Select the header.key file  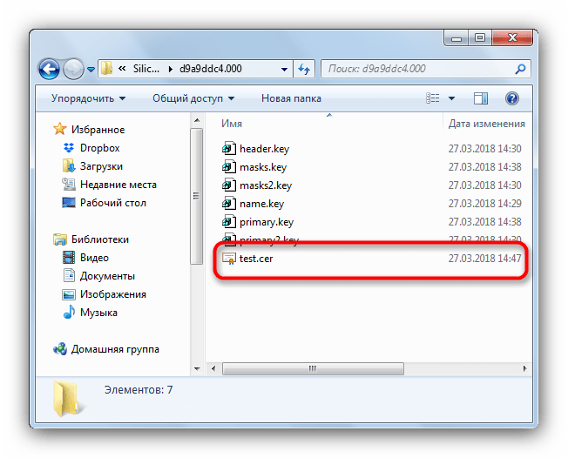click(x=264, y=149)
